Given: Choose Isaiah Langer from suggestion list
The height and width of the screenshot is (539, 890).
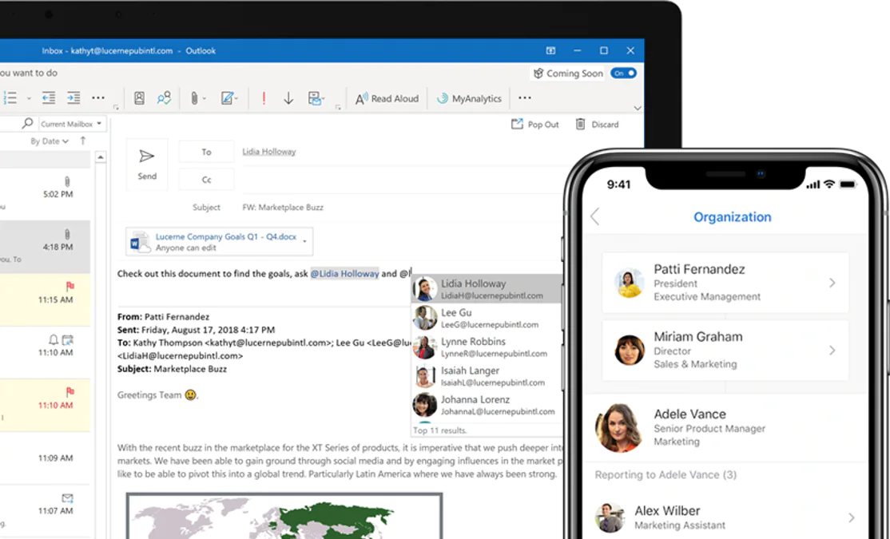Looking at the screenshot, I should pyautogui.click(x=487, y=376).
